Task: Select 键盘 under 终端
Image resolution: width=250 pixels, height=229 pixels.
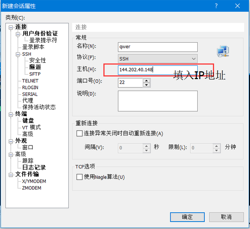Action: [28, 121]
